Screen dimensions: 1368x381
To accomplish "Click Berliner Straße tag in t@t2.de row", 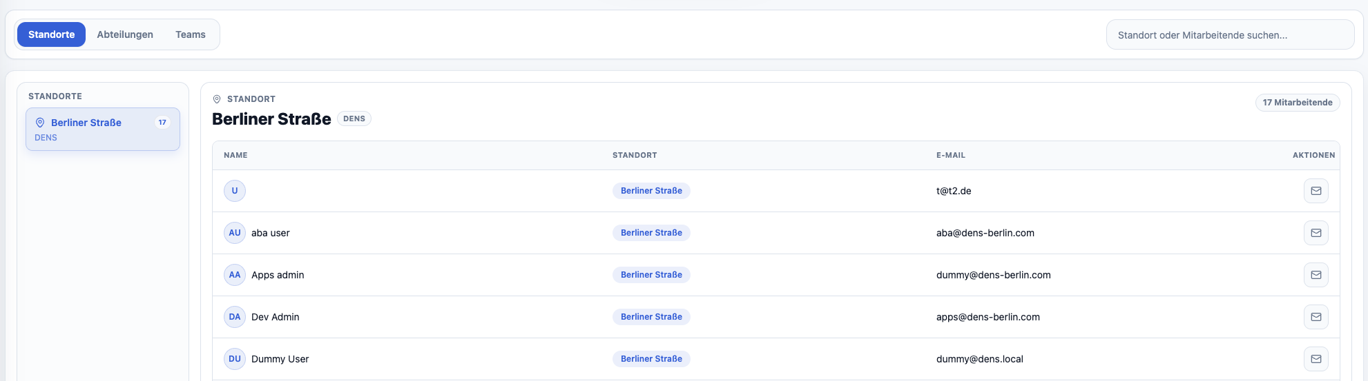I will pos(651,191).
